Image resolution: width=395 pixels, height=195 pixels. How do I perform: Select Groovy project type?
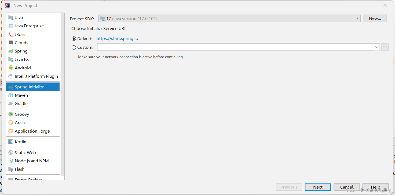(x=33, y=114)
